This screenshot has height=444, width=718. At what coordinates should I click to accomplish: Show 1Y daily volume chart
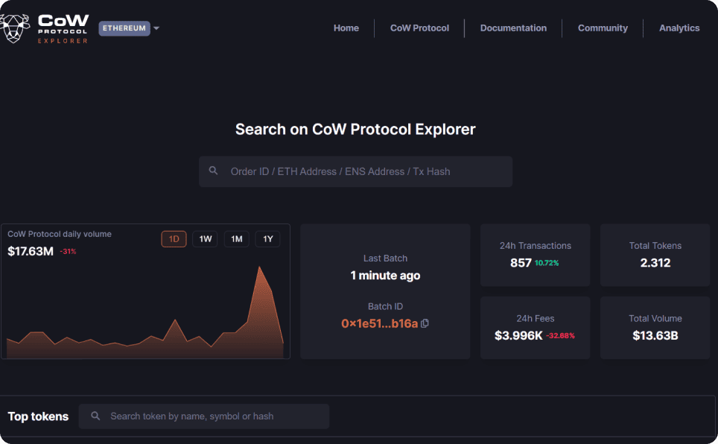(x=268, y=239)
